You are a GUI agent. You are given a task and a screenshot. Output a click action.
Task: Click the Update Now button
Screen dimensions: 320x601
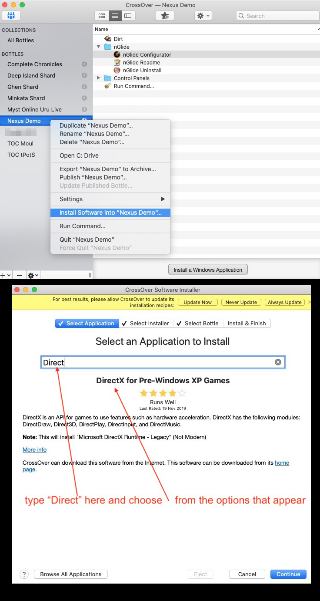[198, 302]
